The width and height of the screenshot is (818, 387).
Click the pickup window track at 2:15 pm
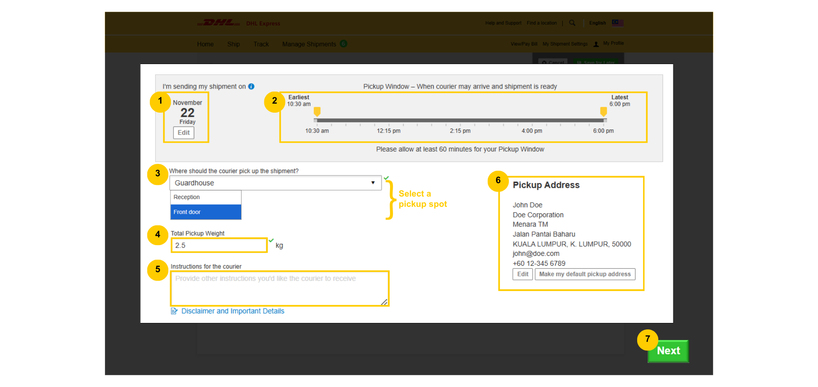coord(460,120)
